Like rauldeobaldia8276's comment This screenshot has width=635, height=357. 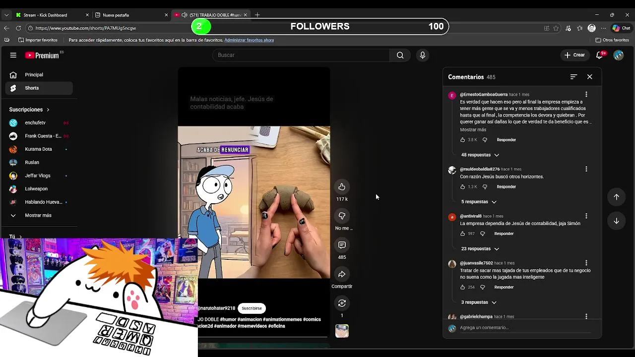pos(462,187)
